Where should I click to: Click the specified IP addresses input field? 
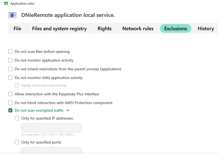click(52, 128)
